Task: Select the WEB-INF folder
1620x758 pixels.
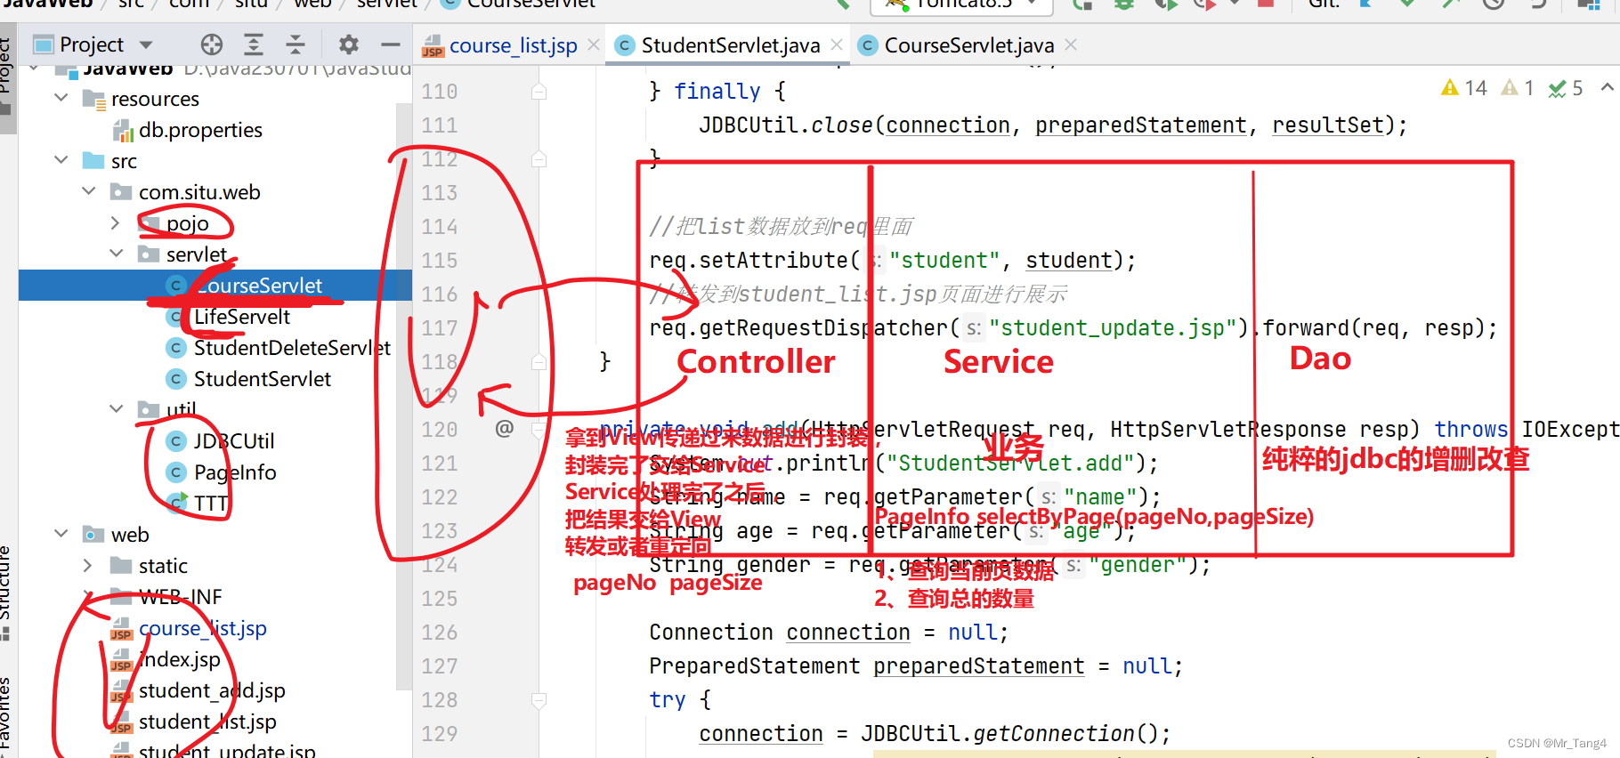Action: coord(180,597)
